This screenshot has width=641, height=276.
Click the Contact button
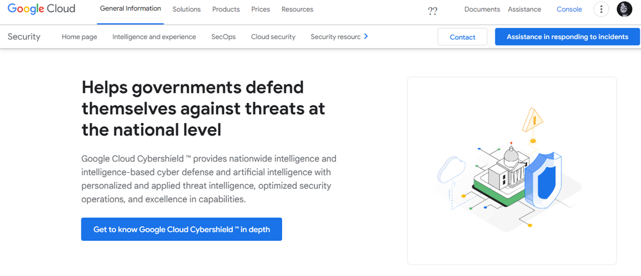tap(462, 37)
